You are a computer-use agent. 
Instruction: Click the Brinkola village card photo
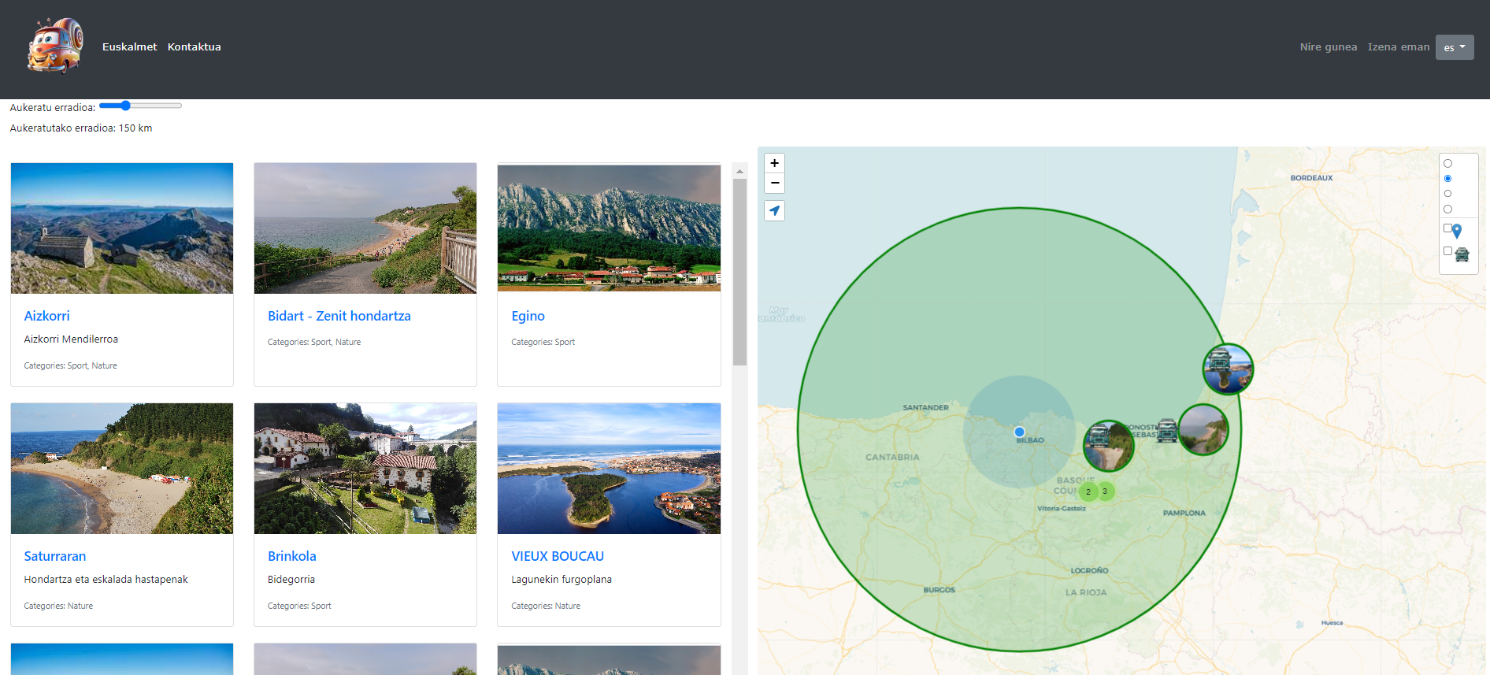tap(365, 469)
